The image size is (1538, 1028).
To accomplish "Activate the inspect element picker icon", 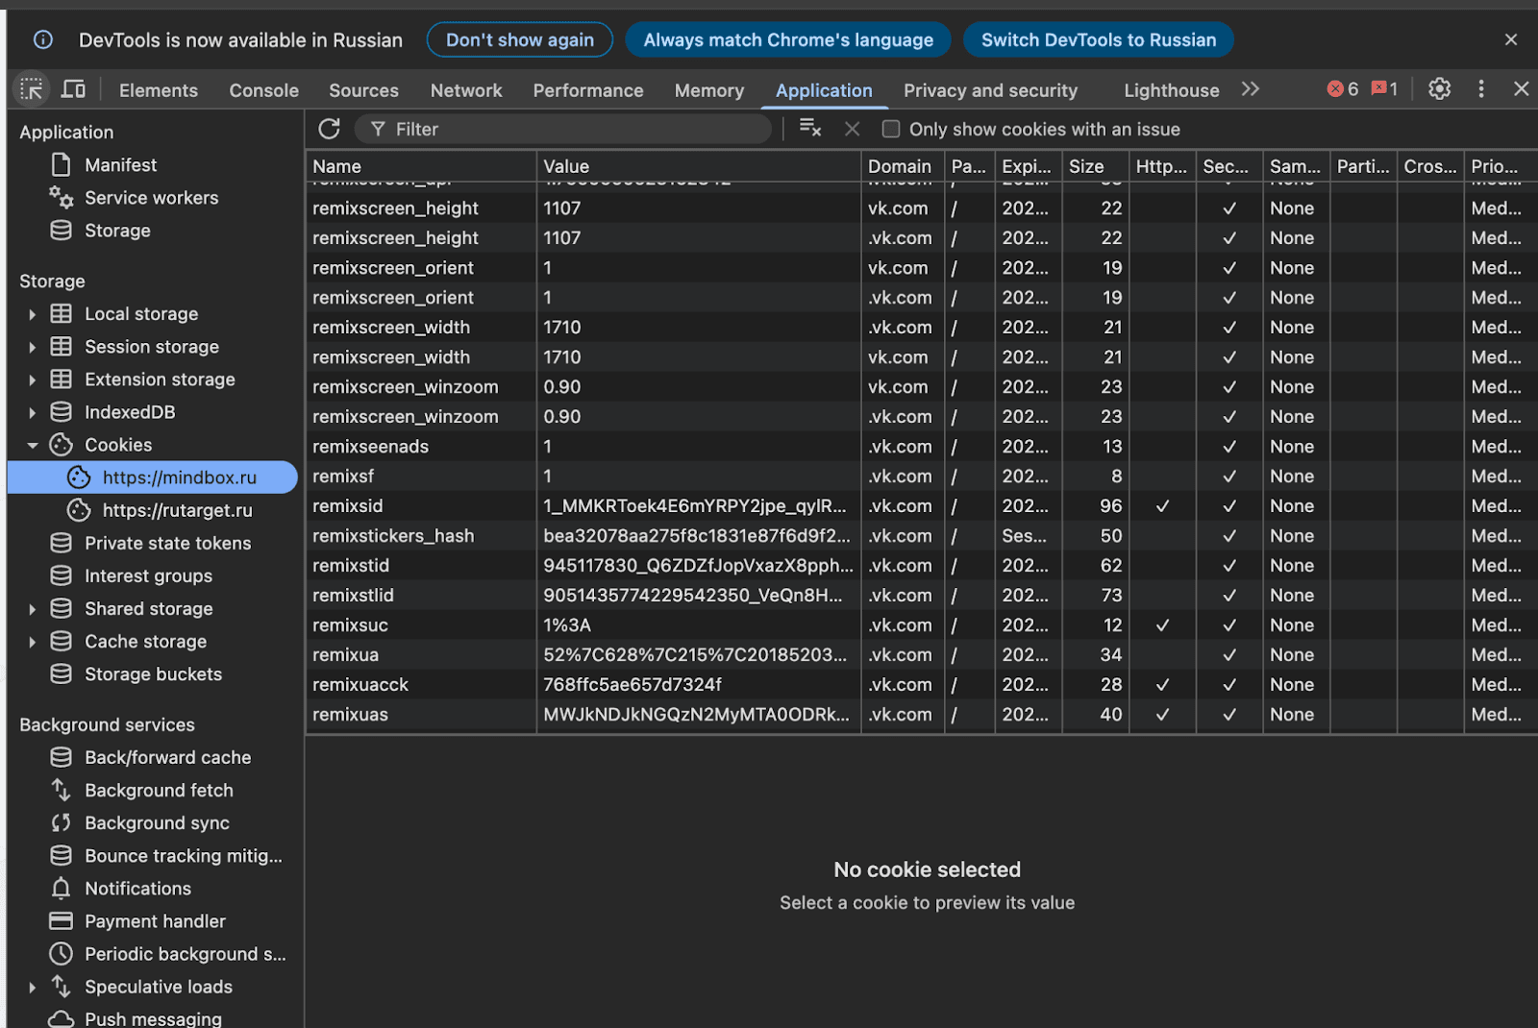I will tap(32, 89).
